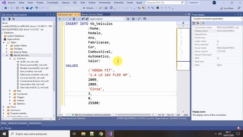Show estimated execution plan icon
Image resolution: width=243 pixels, height=137 pixels.
coord(74,19)
